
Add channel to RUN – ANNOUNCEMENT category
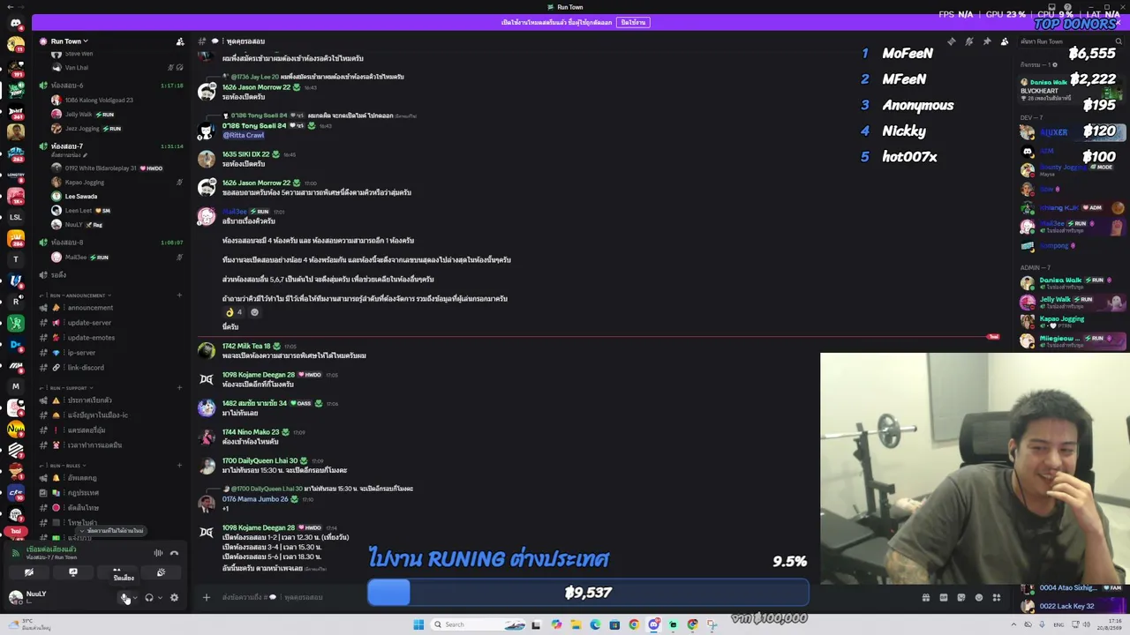[179, 295]
